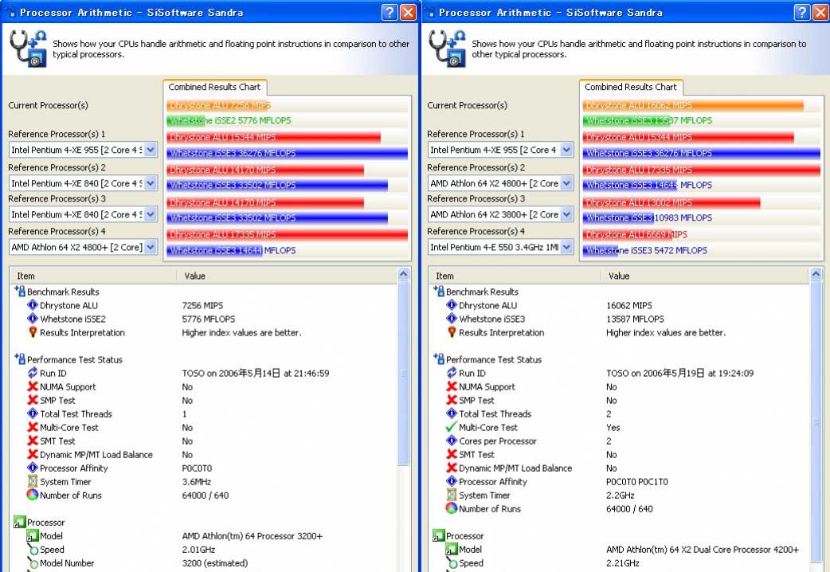830x572 pixels.
Task: Click green Whetstone iSSE3 13587 MFLOPS bar
Action: 627,121
